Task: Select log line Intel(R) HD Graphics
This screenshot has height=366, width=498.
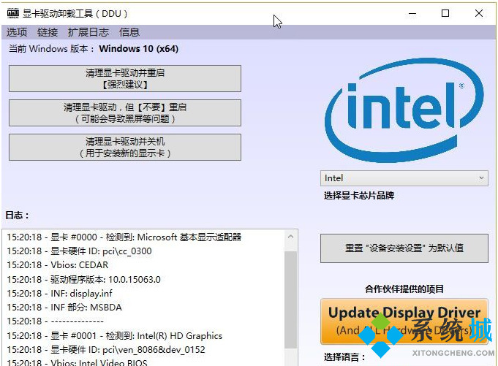Action: [115, 336]
